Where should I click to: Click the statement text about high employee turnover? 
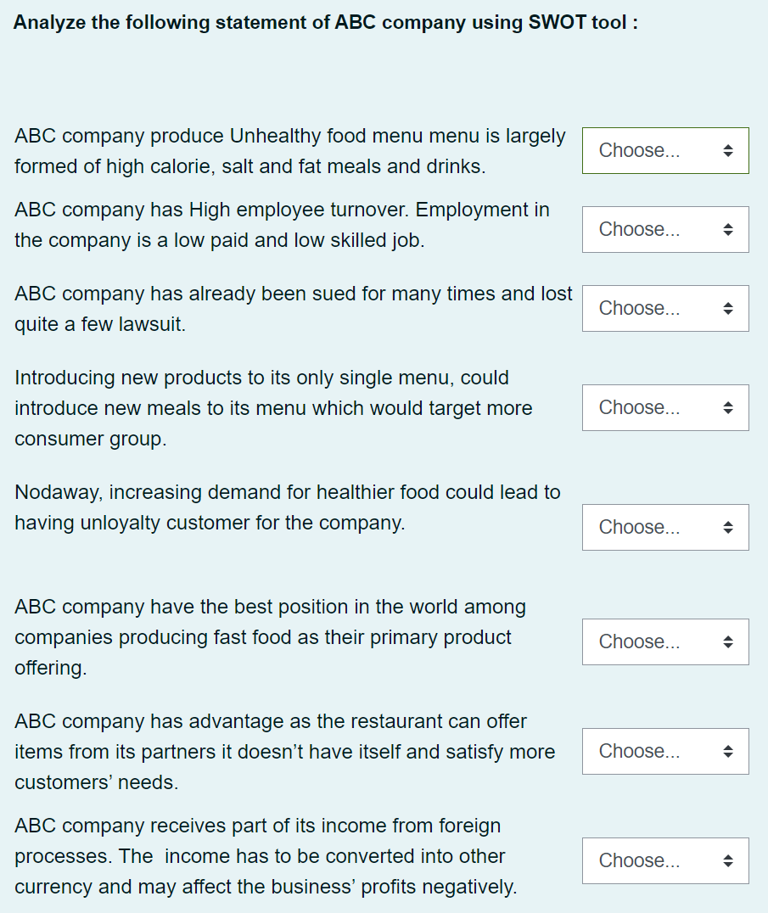[x=281, y=225]
